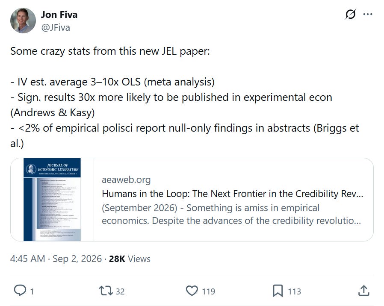Click the reply speech bubble icon
This screenshot has width=384, height=306.
20,291
